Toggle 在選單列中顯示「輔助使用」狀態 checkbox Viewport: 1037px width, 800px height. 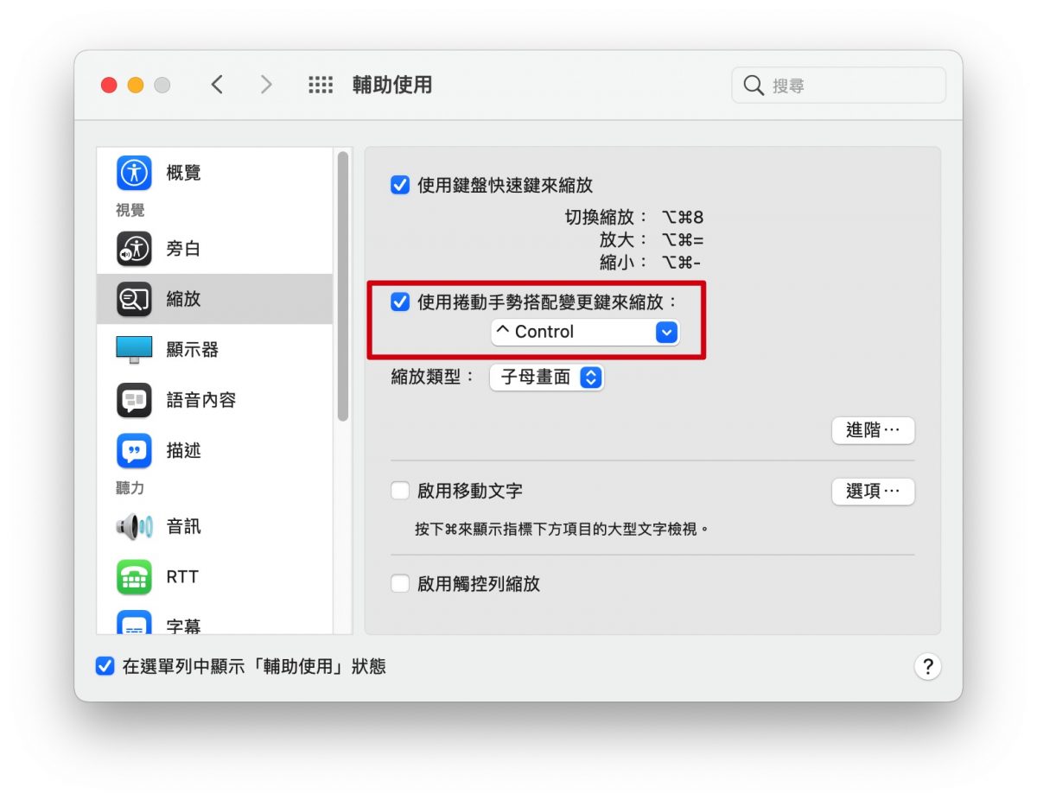(105, 666)
